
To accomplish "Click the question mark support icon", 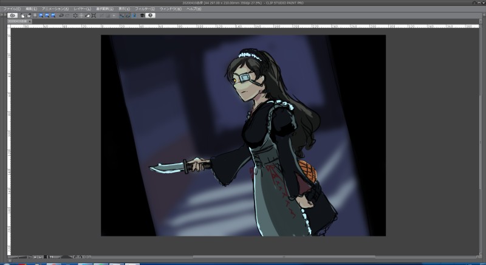I will (150, 15).
